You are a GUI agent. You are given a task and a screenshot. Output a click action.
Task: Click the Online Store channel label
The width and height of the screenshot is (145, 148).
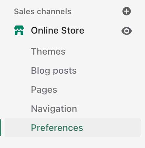point(57,30)
